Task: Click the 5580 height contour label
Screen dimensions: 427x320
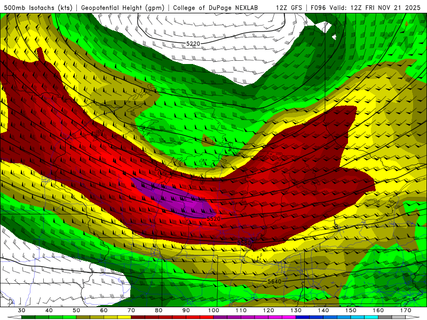Action: tap(244, 243)
